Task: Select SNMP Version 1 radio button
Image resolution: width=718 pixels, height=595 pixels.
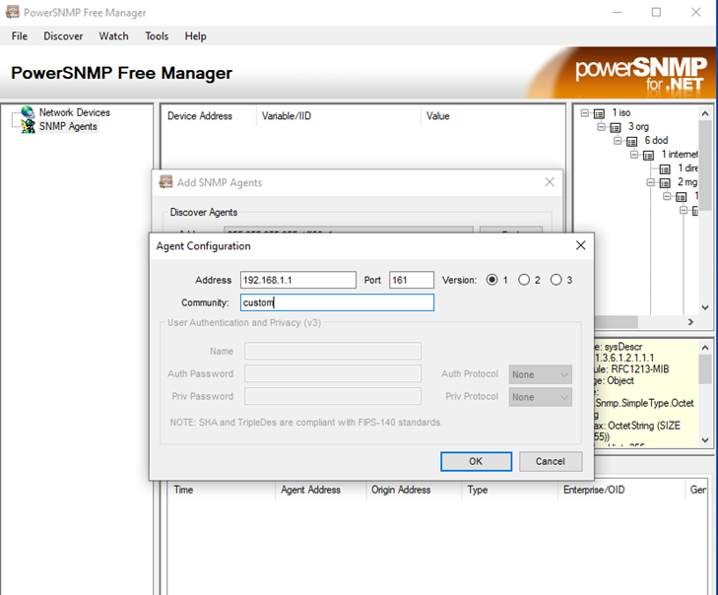Action: click(x=492, y=280)
